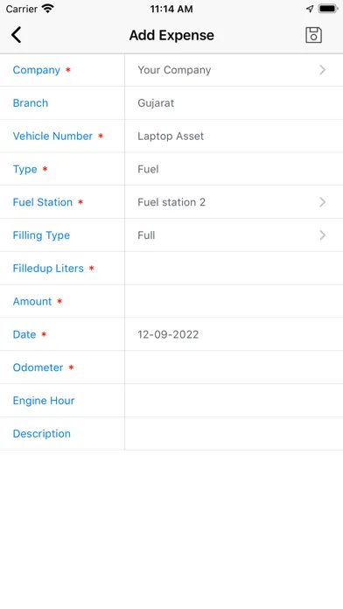Image resolution: width=343 pixels, height=609 pixels.
Task: Tap the Odometer input field
Action: (234, 367)
